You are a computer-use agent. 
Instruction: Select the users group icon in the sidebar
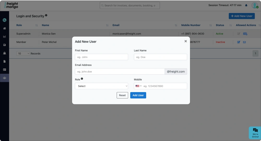point(4,78)
